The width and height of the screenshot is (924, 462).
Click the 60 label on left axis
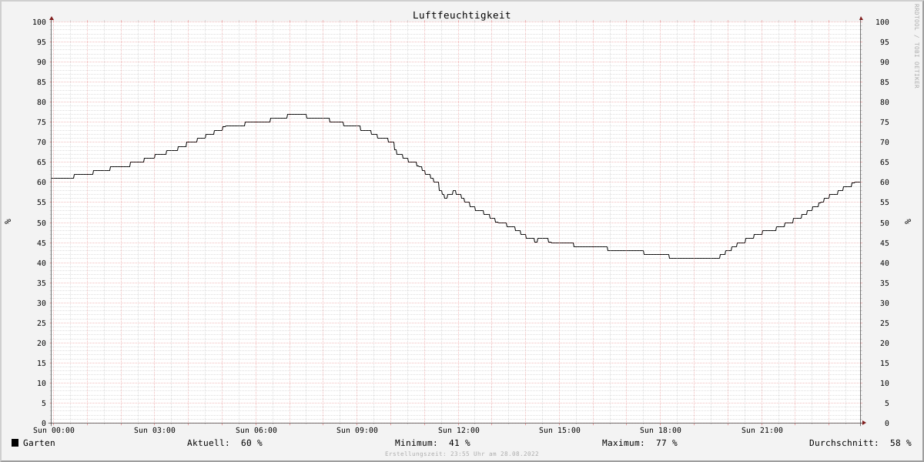click(42, 182)
